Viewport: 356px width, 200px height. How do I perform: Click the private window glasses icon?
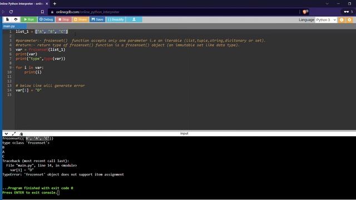[346, 12]
